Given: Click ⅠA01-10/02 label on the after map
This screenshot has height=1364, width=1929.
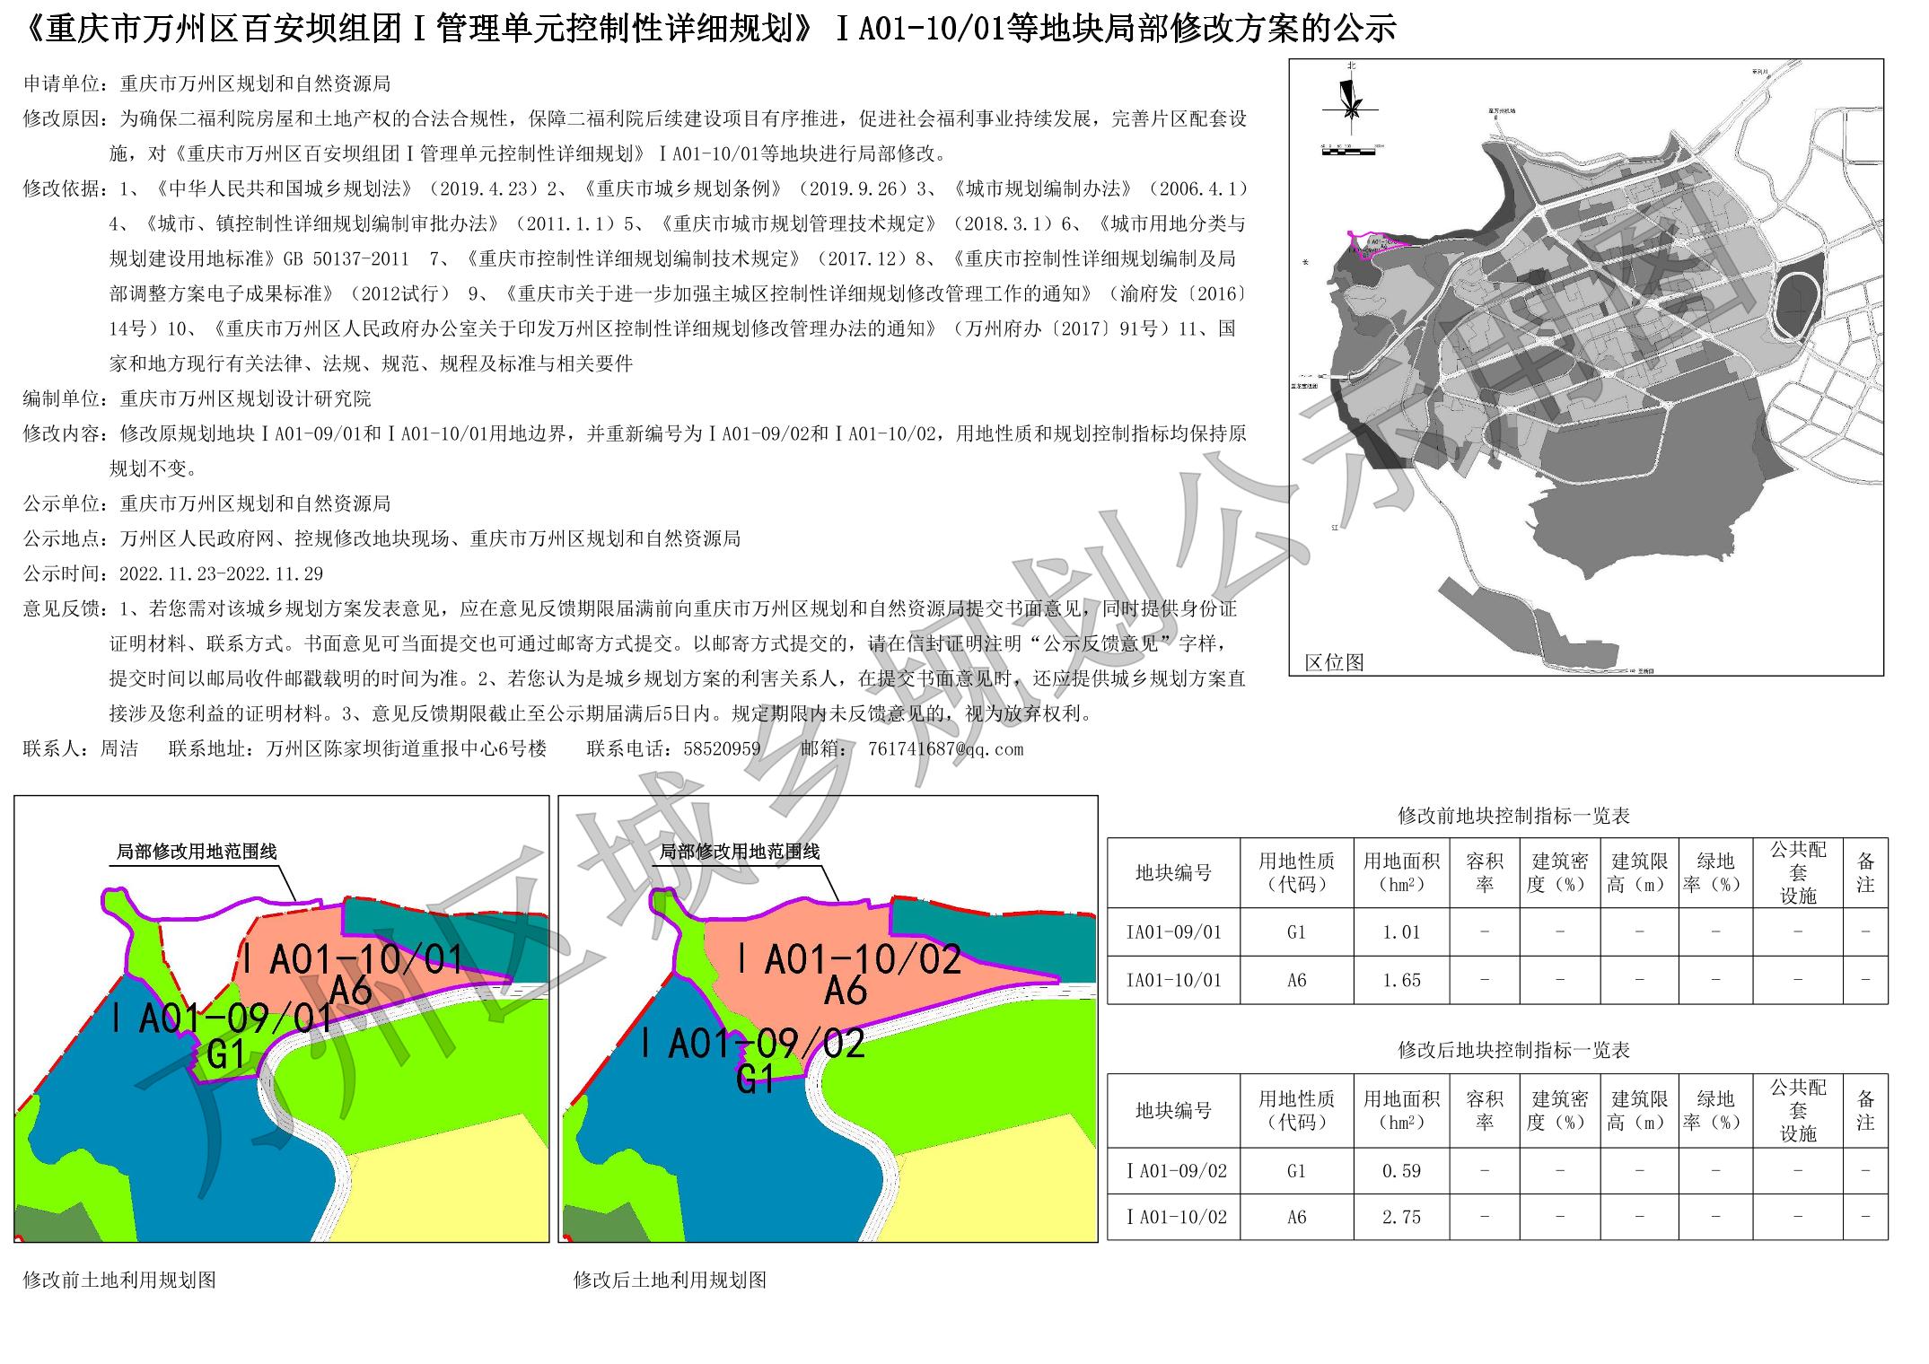Looking at the screenshot, I should [x=848, y=960].
